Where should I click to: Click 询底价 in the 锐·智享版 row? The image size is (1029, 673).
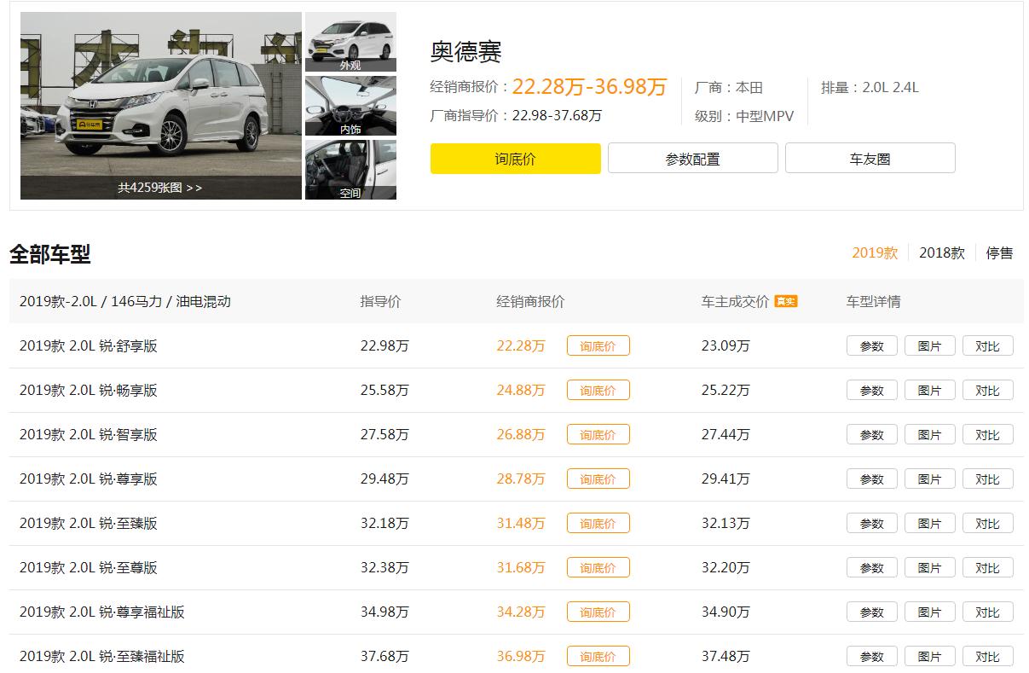coord(598,434)
